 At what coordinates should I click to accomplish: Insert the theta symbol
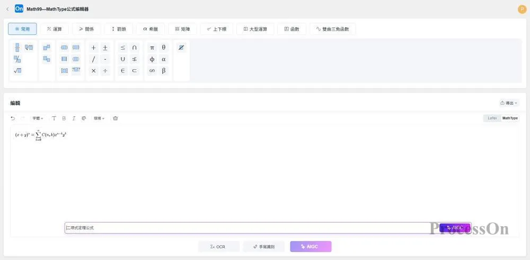coord(164,48)
